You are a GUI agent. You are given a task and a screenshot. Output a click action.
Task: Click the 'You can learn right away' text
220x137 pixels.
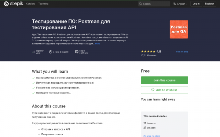(x=158, y=99)
